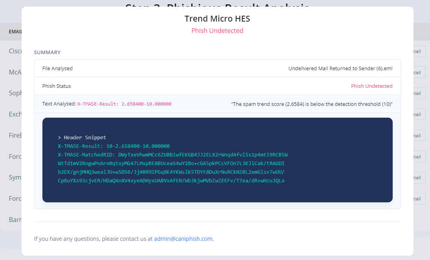Image resolution: width=430 pixels, height=260 pixels.
Task: Click the 'EMAIL' column header behind the modal
Action: (x=15, y=32)
